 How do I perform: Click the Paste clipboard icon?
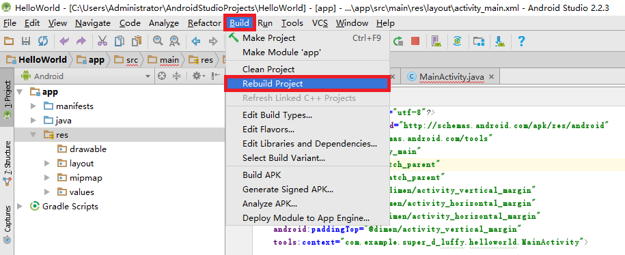point(137,41)
